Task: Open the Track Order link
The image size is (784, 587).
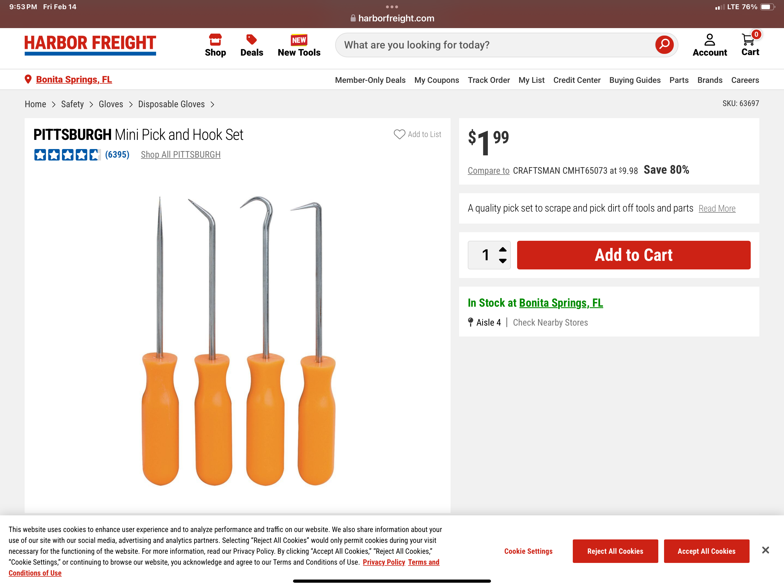Action: (x=488, y=80)
